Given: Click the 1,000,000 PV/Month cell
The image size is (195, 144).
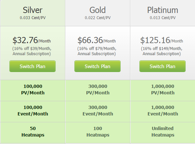Looking at the screenshot, I should point(163,90).
